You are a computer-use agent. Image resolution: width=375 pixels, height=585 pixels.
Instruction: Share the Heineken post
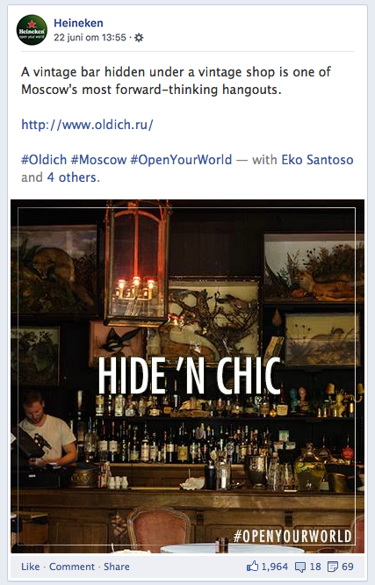tap(117, 567)
